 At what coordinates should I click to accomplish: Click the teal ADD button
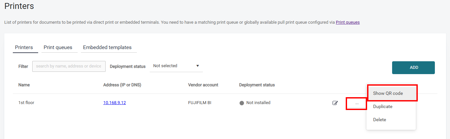coord(413,68)
